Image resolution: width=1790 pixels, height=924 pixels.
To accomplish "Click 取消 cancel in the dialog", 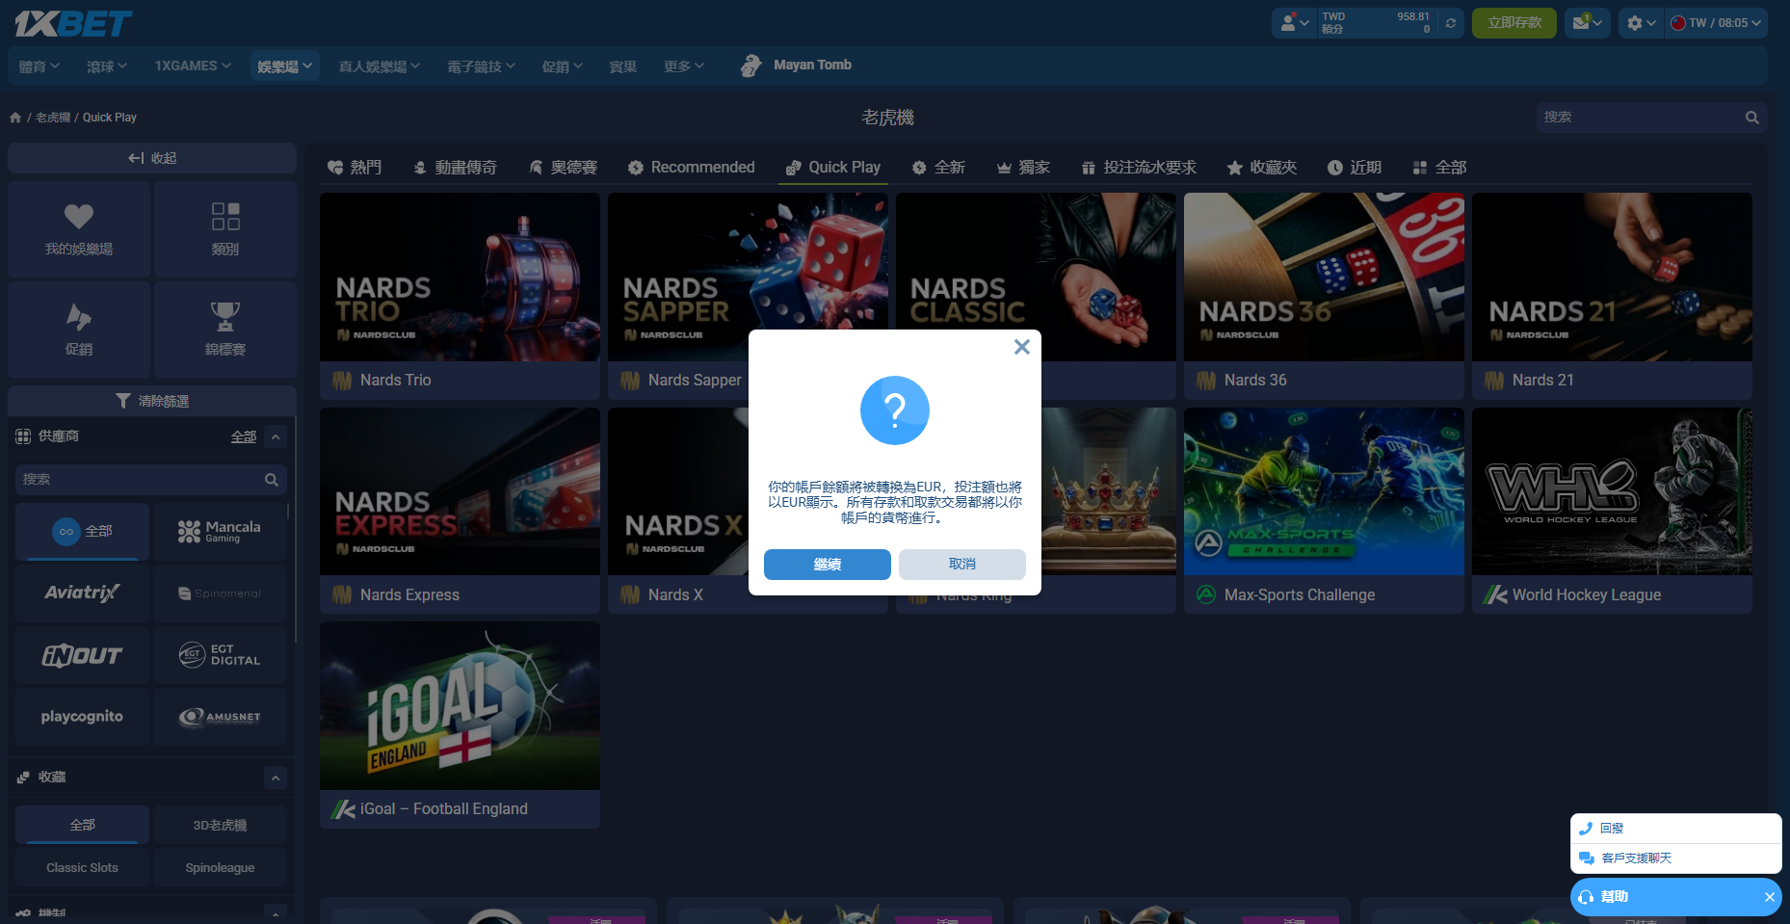I will coord(961,565).
